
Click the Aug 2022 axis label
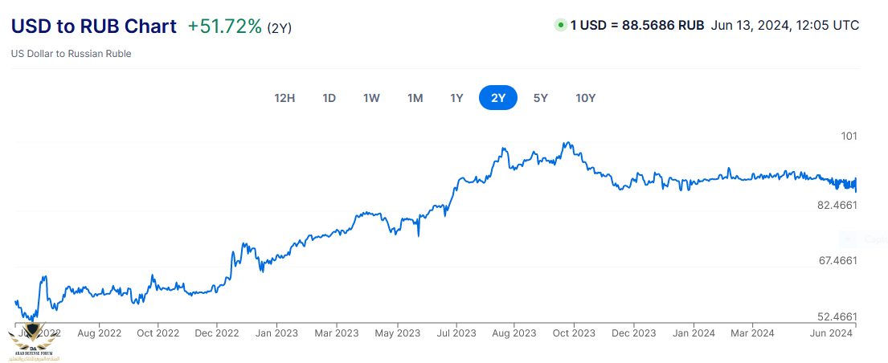[99, 332]
